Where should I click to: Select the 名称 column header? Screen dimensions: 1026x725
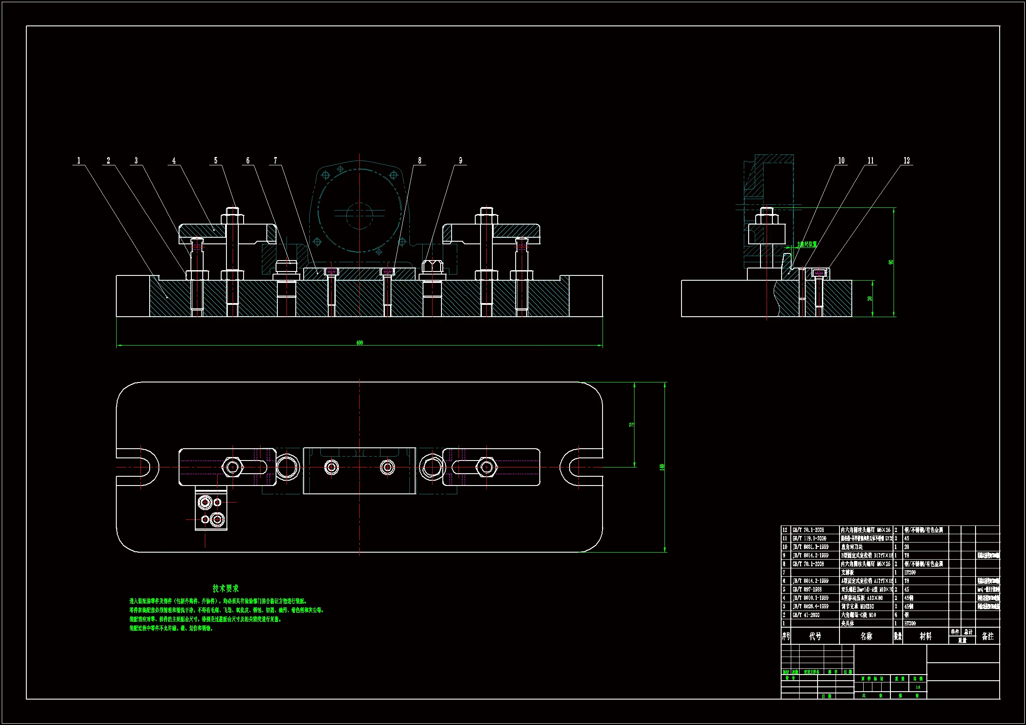(x=866, y=636)
